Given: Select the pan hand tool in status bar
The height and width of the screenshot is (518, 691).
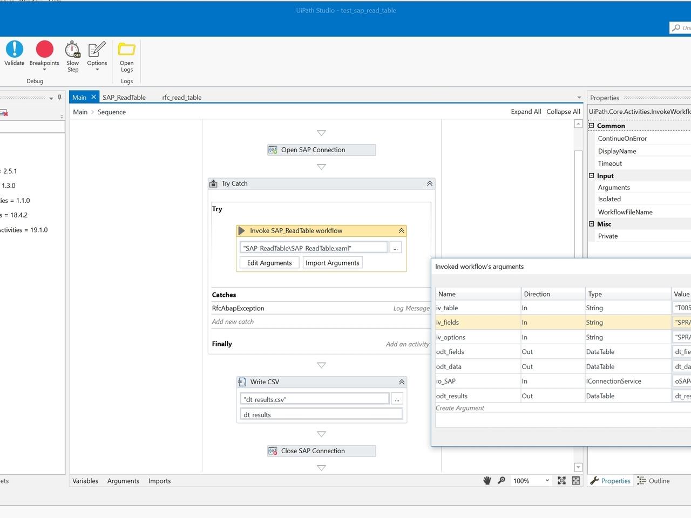Looking at the screenshot, I should (487, 480).
